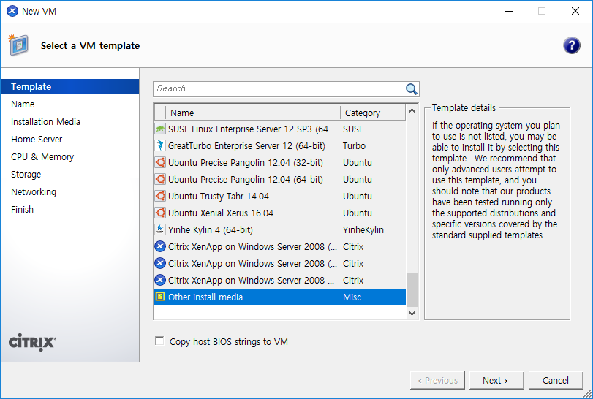Screen dimensions: 593x399
Task: Click Ubuntu Precise Pangolin 32-bit icon
Action: click(x=160, y=163)
